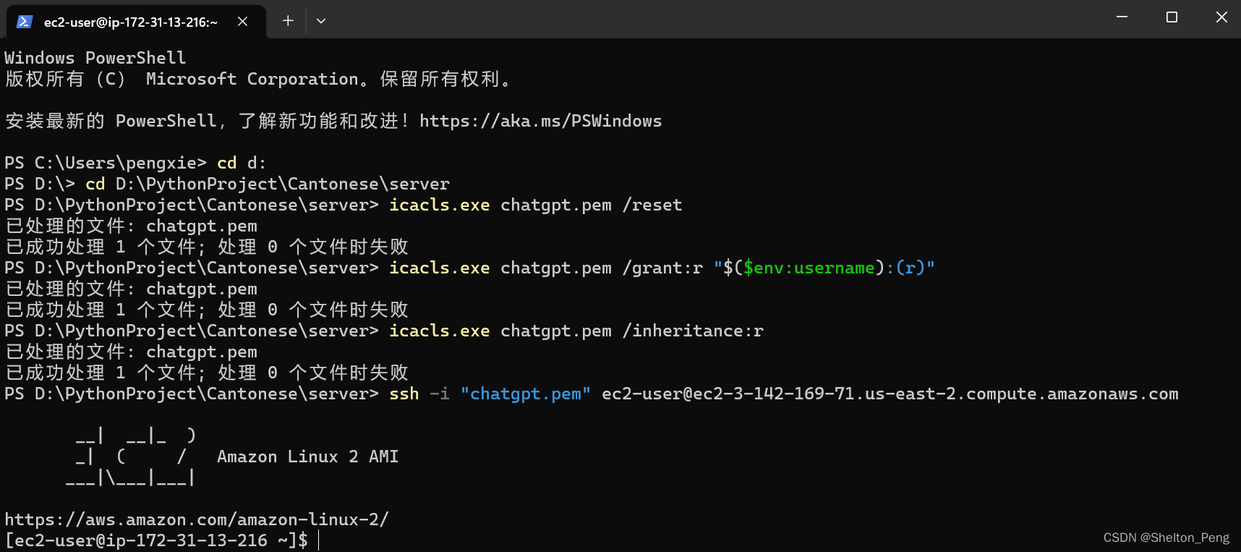Click the PowerShell icon in the tab
Screen dimensions: 1241x552
pos(24,22)
